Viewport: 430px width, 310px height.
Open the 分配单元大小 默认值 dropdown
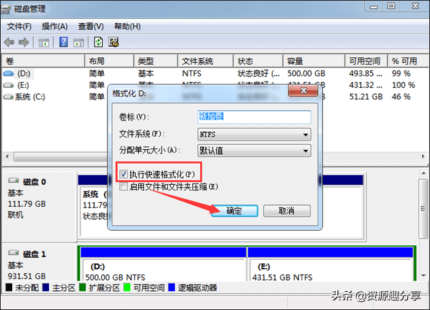[x=254, y=150]
